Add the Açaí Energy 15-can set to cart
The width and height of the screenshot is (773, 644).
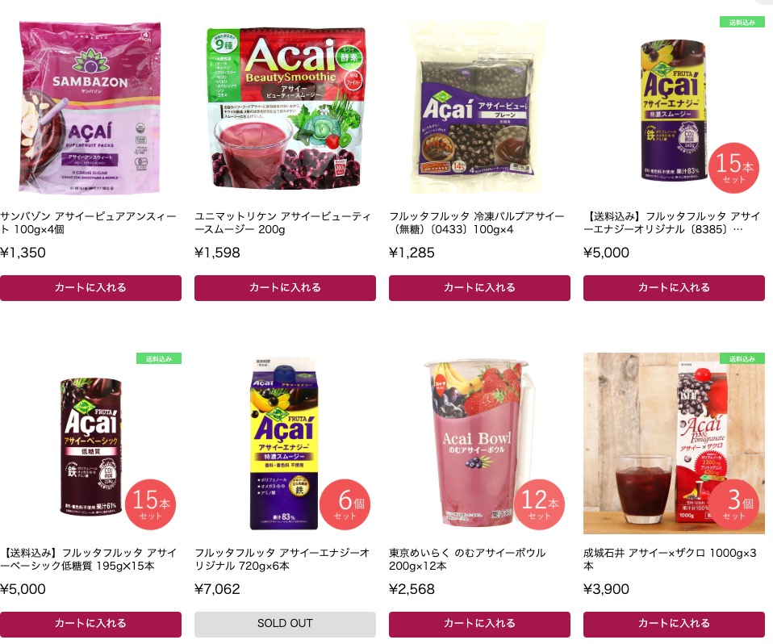(x=674, y=288)
